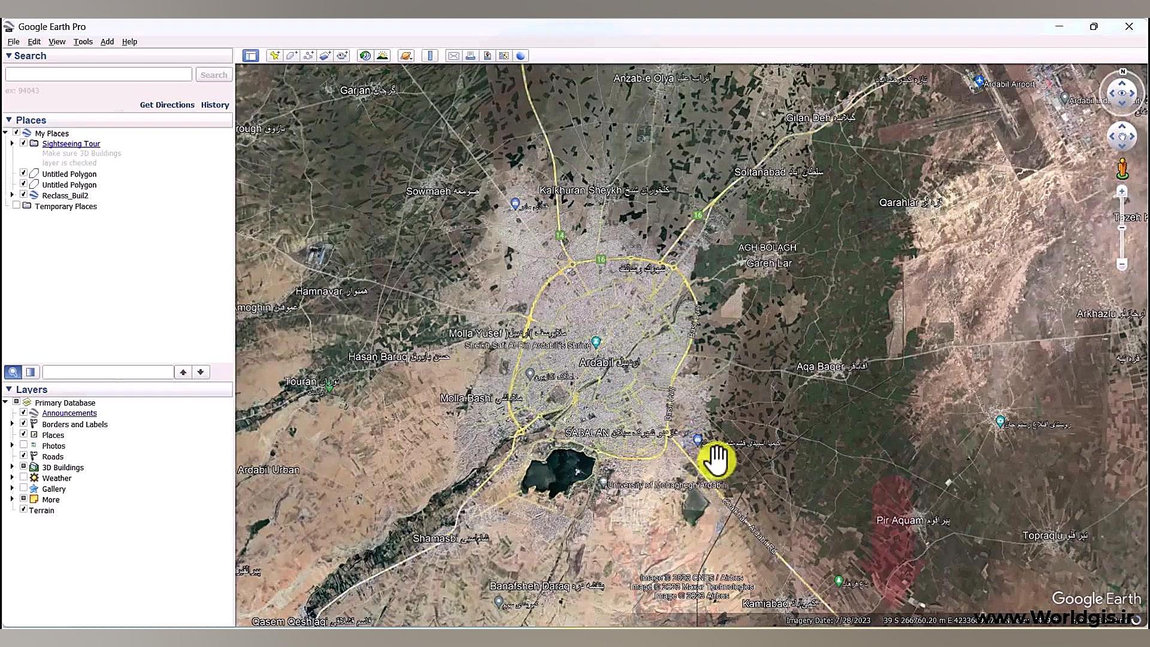Expand the Gallery layer node
The image size is (1150, 647).
click(x=12, y=488)
